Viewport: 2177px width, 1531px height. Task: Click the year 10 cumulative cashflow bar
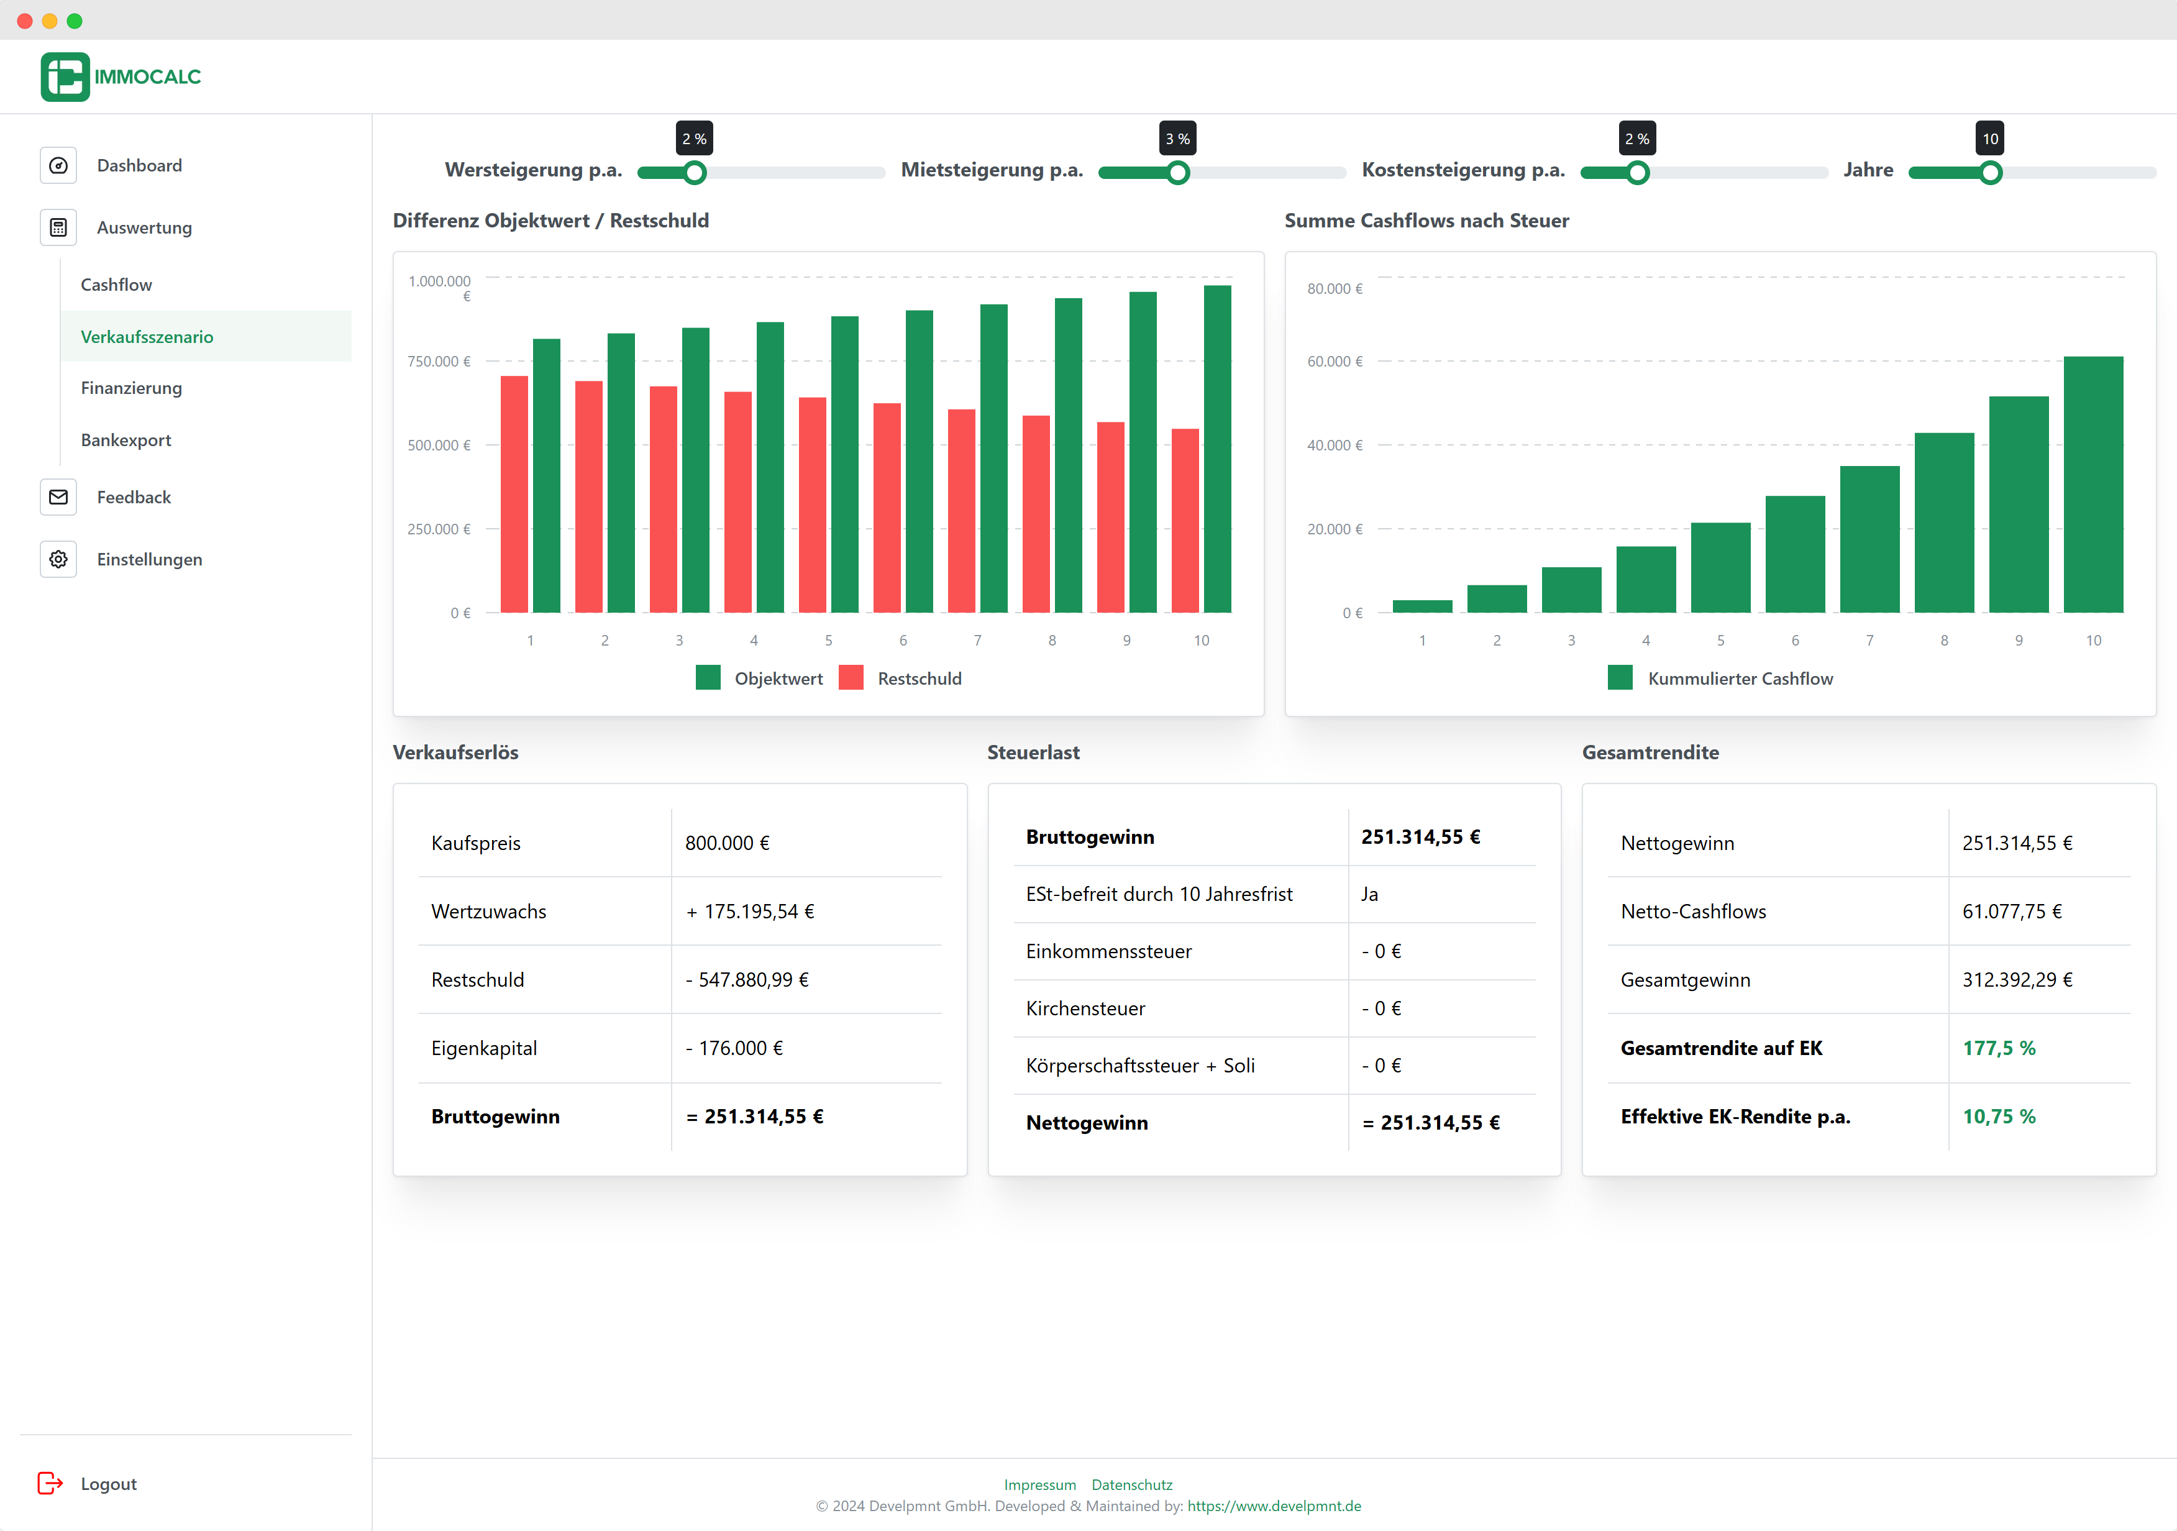point(2093,485)
